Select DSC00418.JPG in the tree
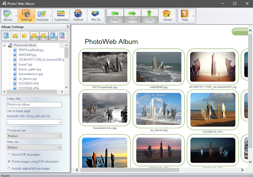This screenshot has height=177, width=253. [x=28, y=83]
